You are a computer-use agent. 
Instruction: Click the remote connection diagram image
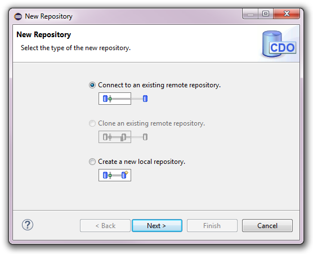[x=123, y=99]
